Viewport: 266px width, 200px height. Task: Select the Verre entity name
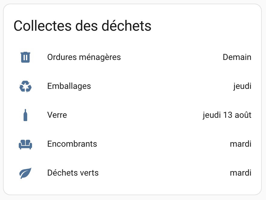(57, 115)
